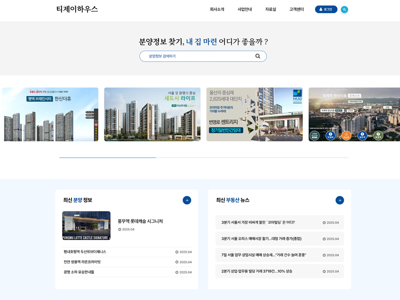This screenshot has width=400, height=300.
Task: Select the 자료실 menu item
Action: pos(270,9)
